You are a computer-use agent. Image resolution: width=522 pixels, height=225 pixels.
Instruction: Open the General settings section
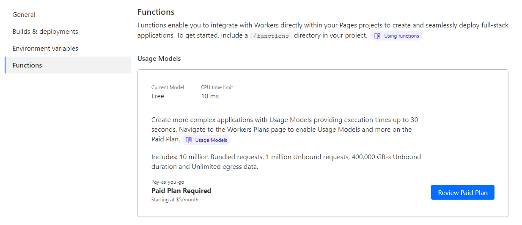pos(24,15)
